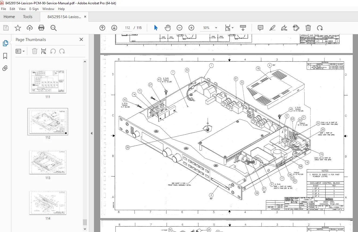Activate the selection arrow tool

(156, 28)
